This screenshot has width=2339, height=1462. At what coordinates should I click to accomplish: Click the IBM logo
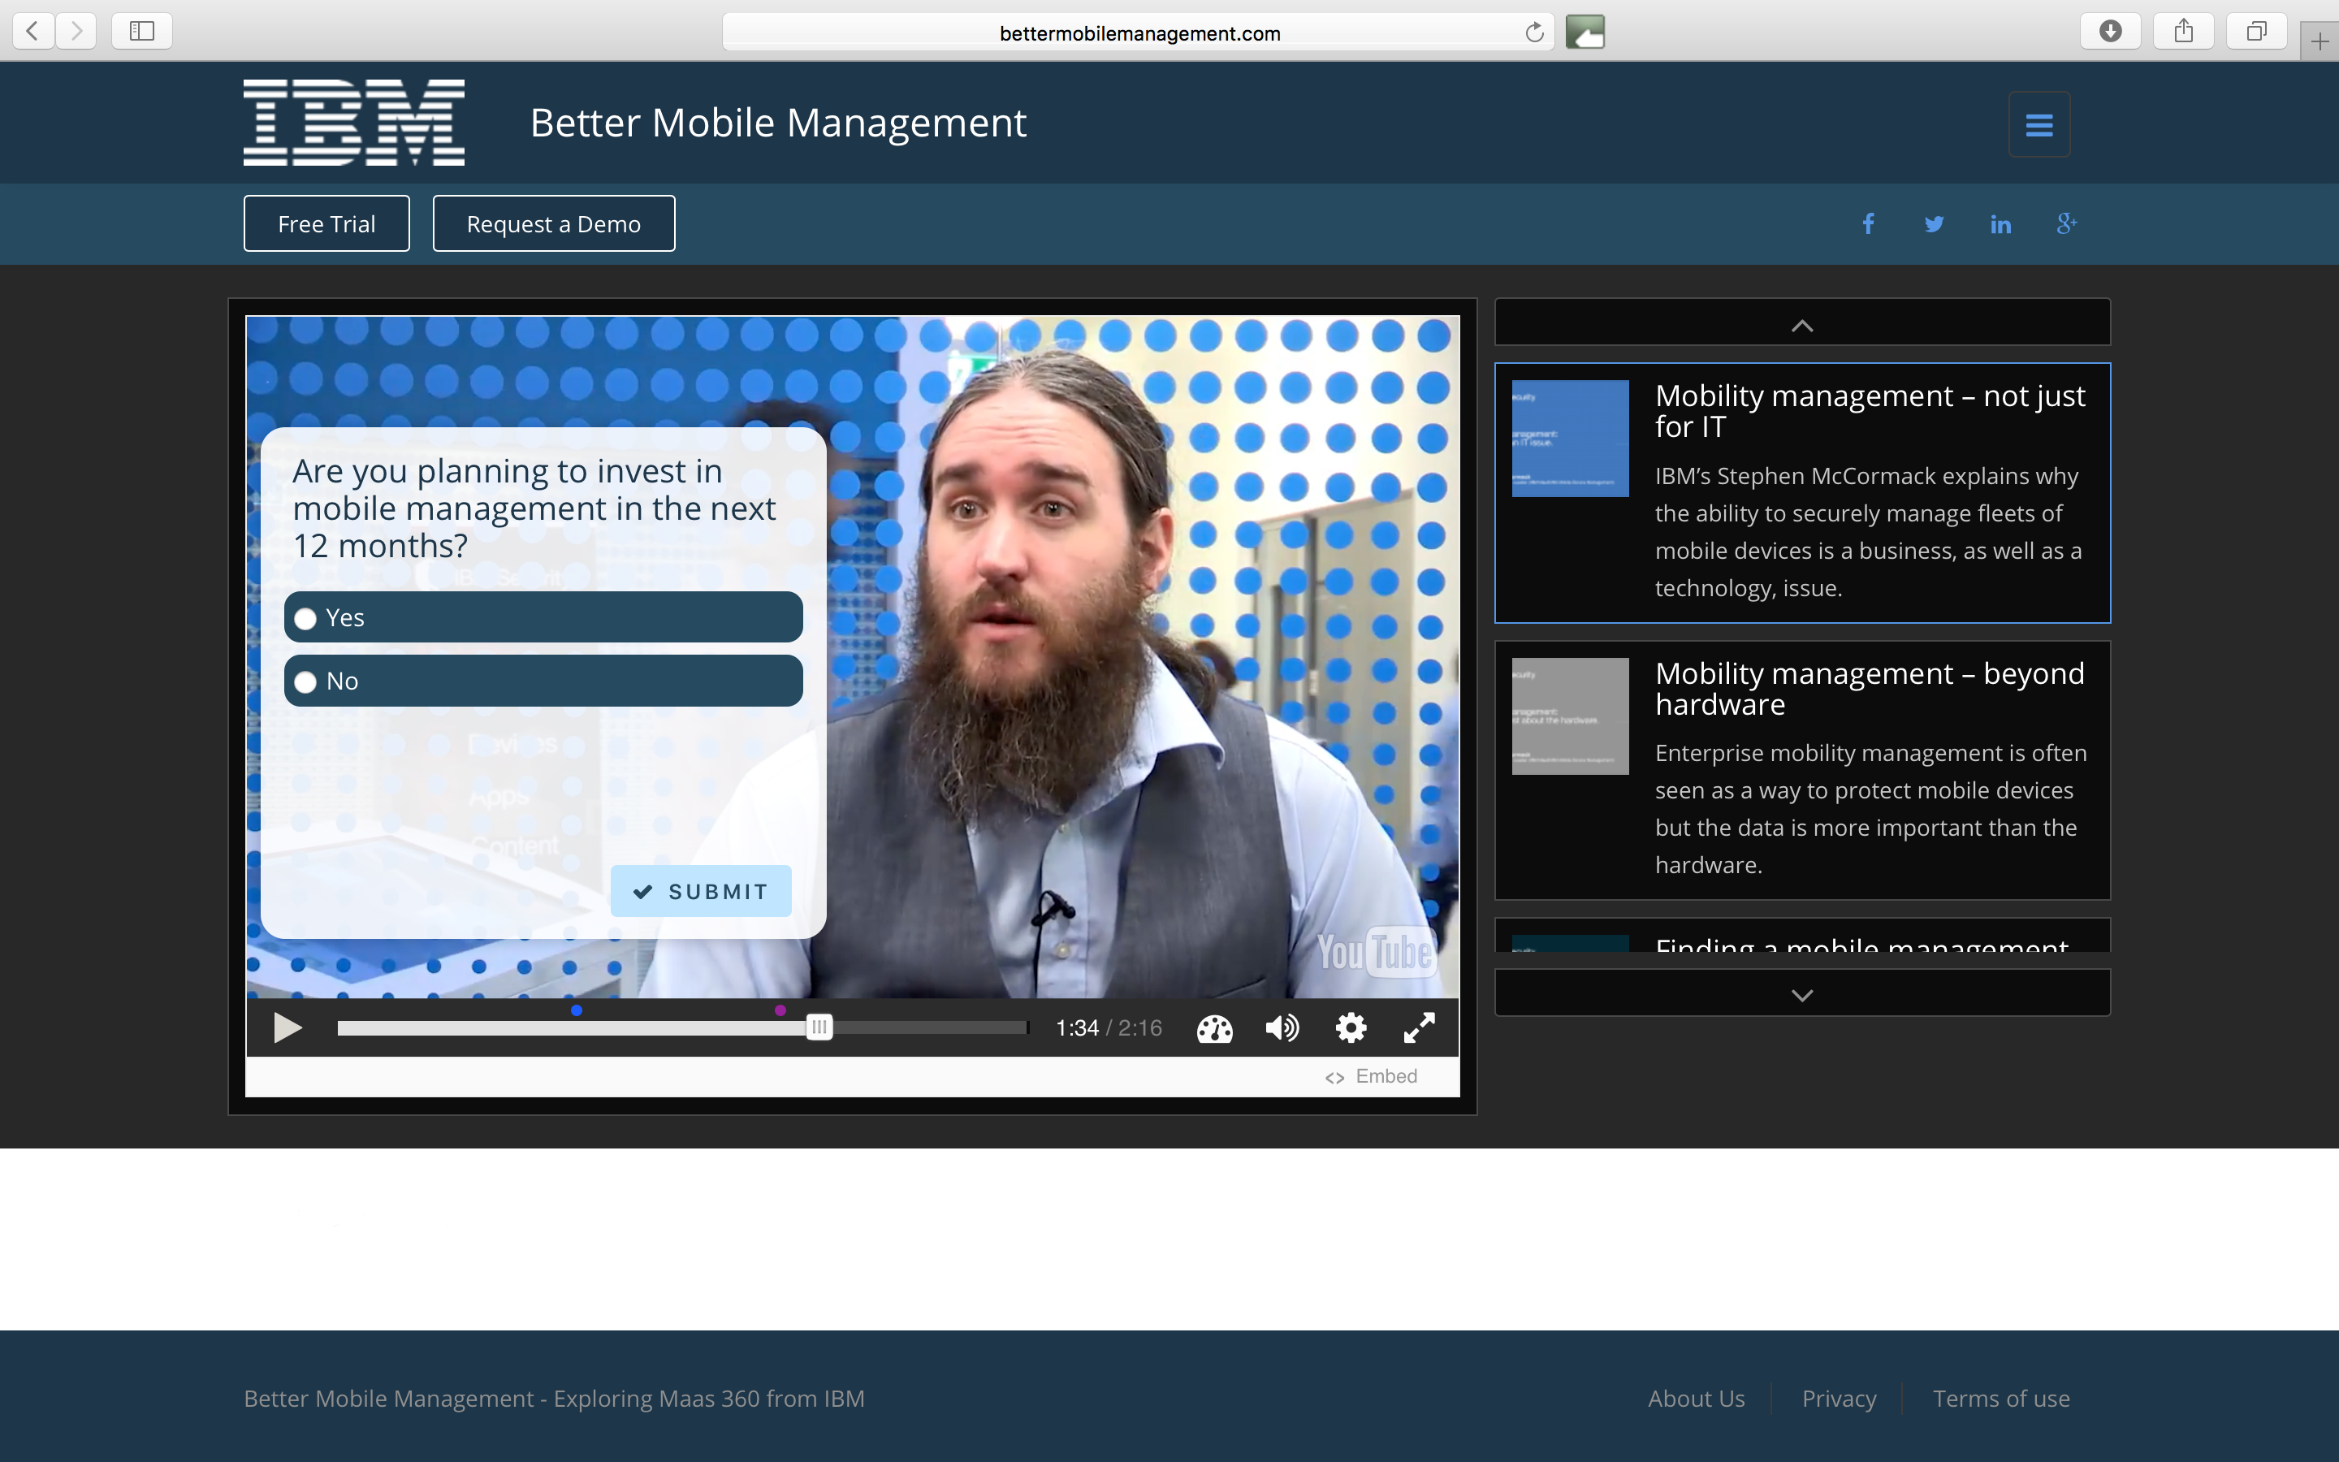[x=354, y=123]
